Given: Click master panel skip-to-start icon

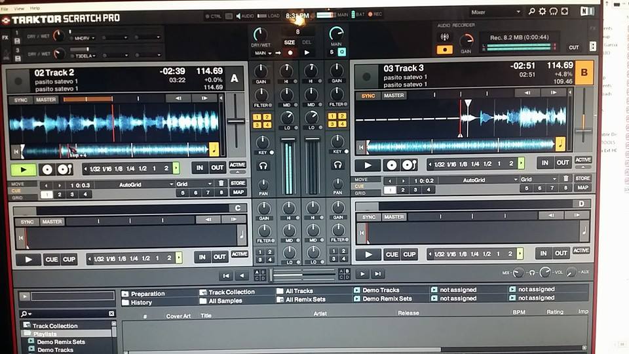Looking at the screenshot, I should click(x=226, y=275).
